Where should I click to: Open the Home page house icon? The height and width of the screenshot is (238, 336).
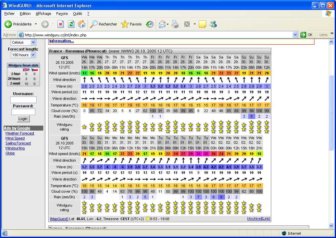point(82,24)
